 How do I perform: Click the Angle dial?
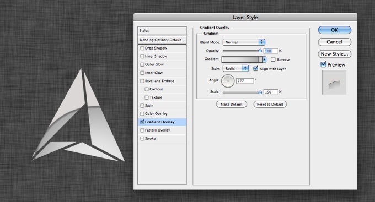pyautogui.click(x=228, y=81)
